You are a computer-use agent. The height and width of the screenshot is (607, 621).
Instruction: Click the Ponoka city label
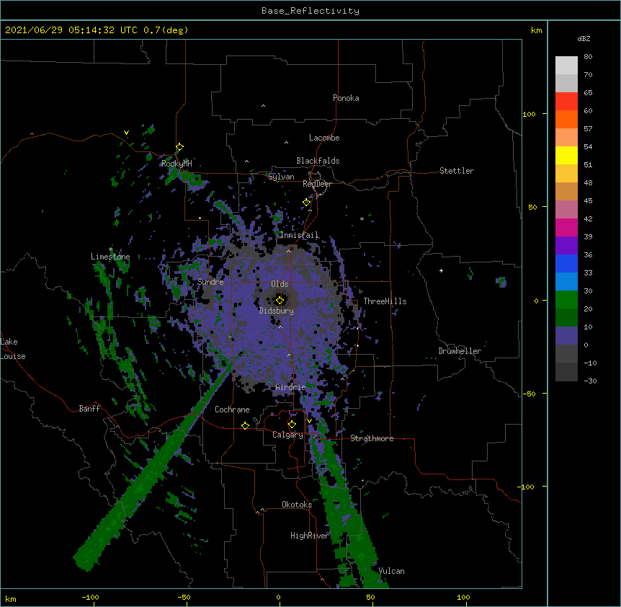(x=346, y=98)
